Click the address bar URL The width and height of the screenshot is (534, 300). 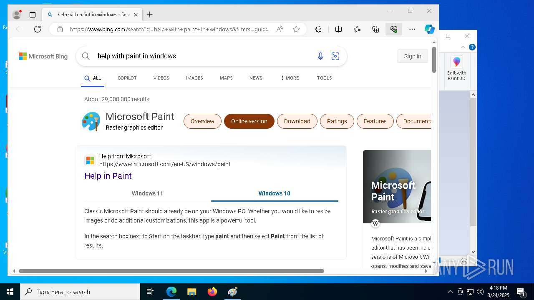(170, 29)
